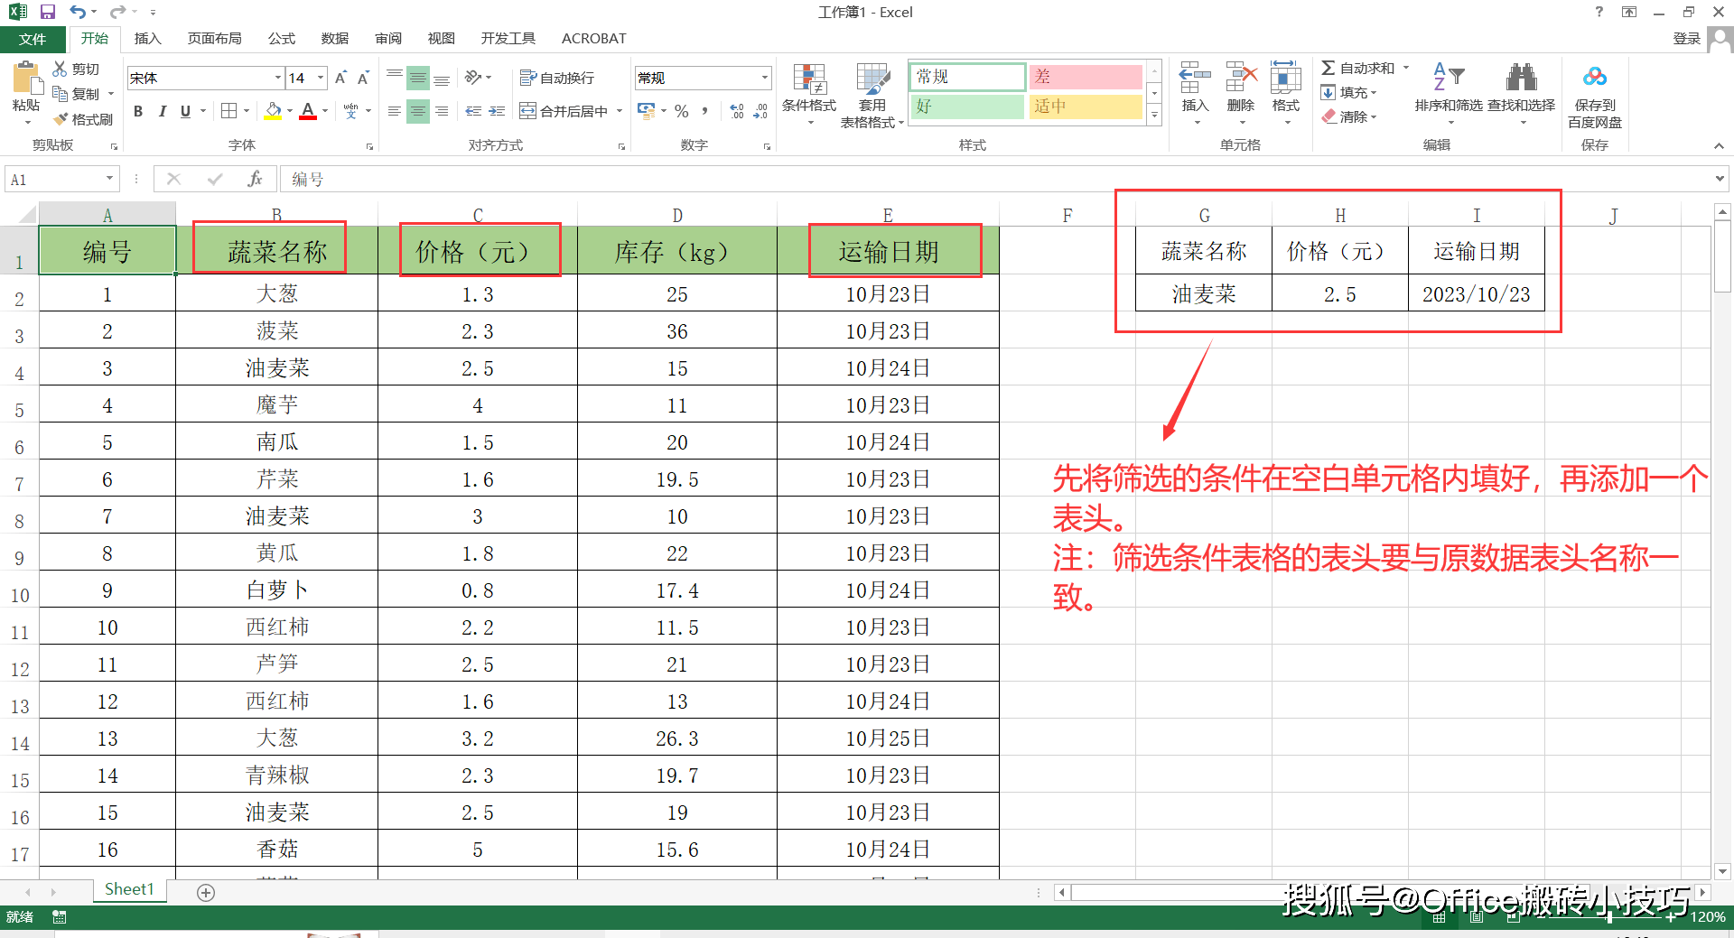Open number format dropdown (常规)

tap(764, 78)
